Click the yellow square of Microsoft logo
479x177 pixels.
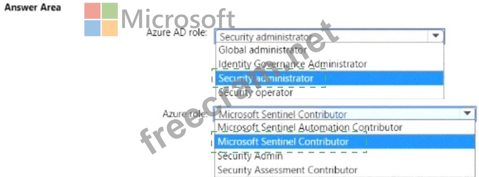pyautogui.click(x=110, y=28)
